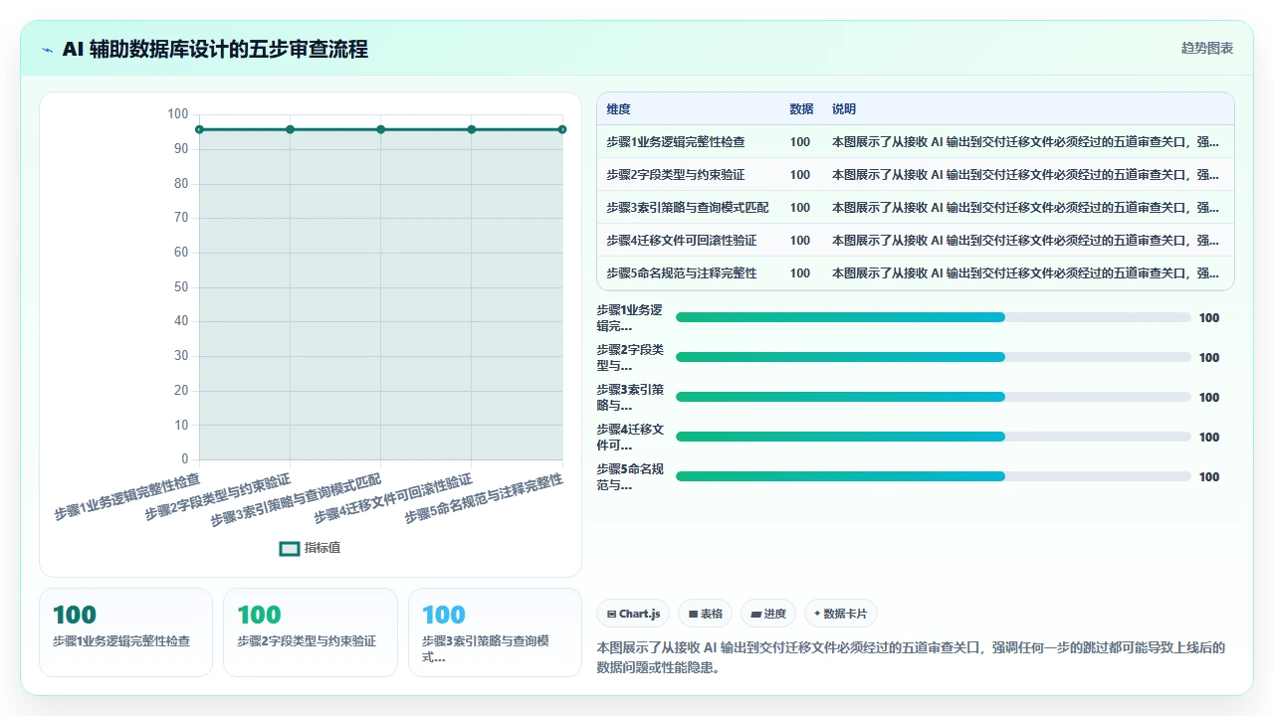Click the chart data point for 步骤5命名规范与注释完整性
Viewport: 1274px width, 716px height.
(562, 129)
